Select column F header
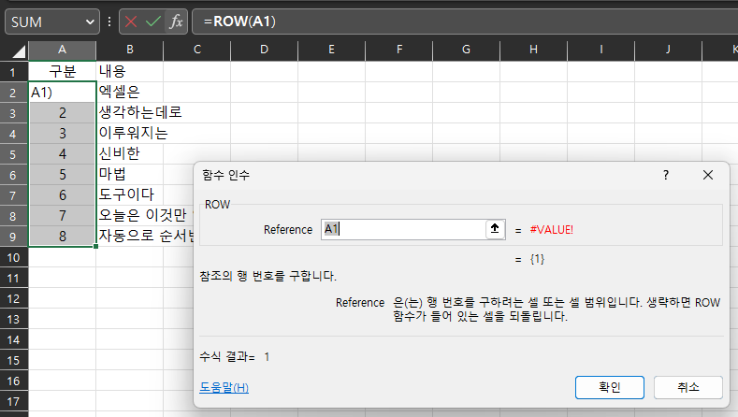The image size is (738, 417). pos(399,50)
